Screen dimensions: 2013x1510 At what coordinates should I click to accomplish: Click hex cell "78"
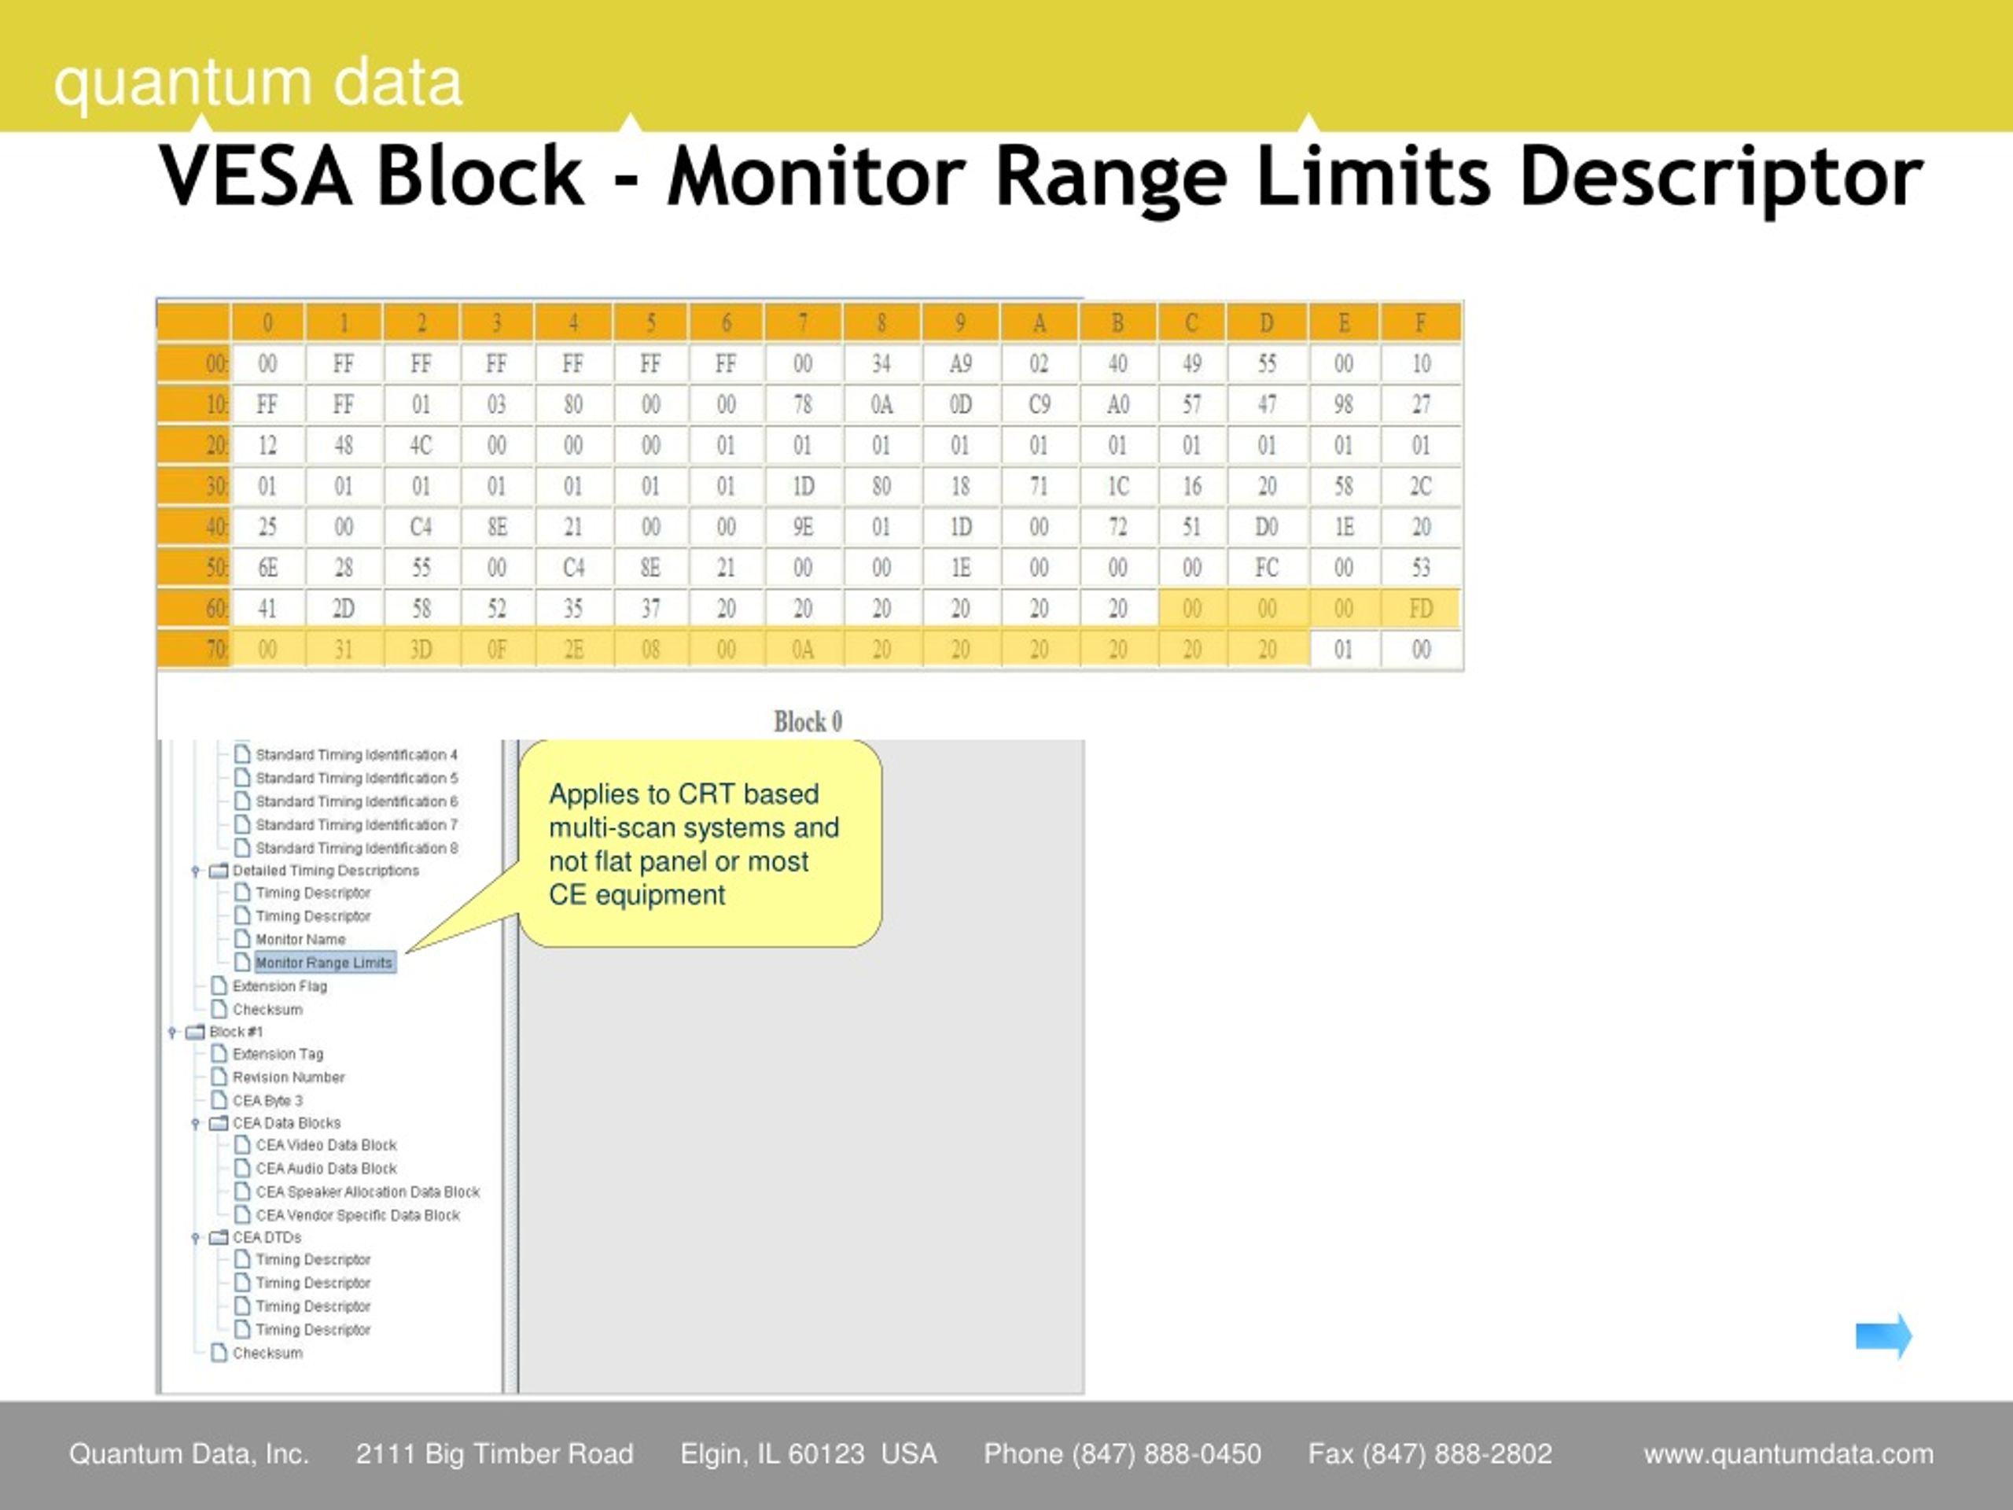(x=803, y=404)
